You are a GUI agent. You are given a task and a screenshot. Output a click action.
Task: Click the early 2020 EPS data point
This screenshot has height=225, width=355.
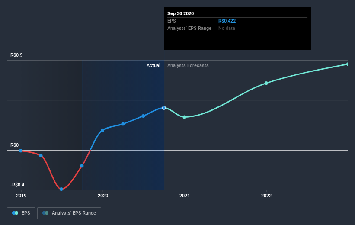click(102, 130)
